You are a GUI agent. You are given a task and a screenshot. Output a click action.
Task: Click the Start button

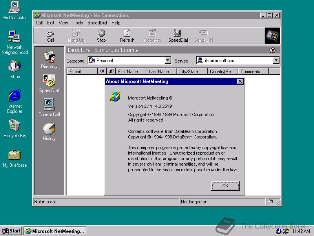point(12,231)
